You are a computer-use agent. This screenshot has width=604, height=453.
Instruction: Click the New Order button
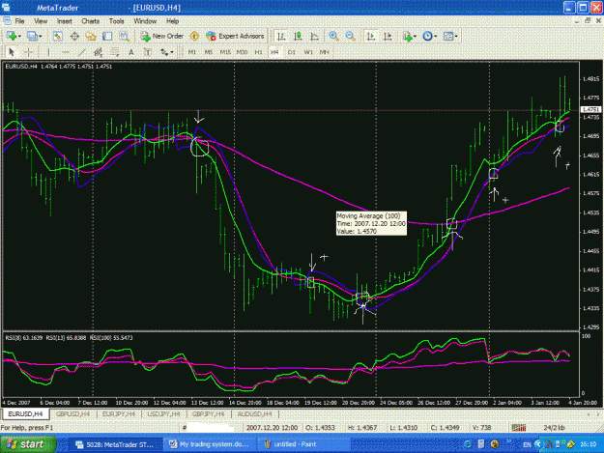click(161, 36)
